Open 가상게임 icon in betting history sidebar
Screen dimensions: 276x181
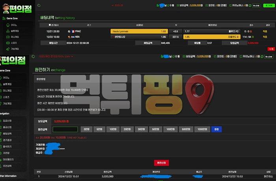click(8, 49)
